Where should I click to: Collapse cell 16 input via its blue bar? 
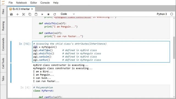[x=11, y=52]
